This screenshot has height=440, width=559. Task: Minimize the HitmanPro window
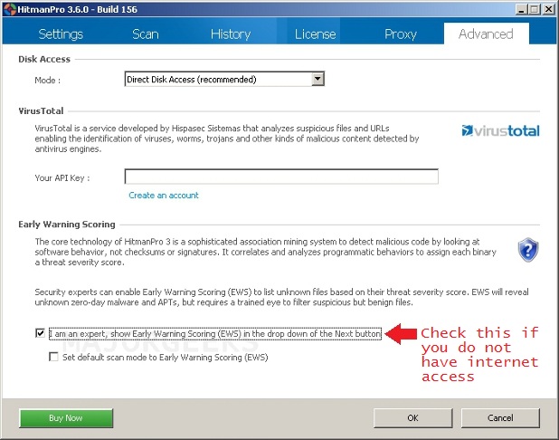(x=521, y=9)
